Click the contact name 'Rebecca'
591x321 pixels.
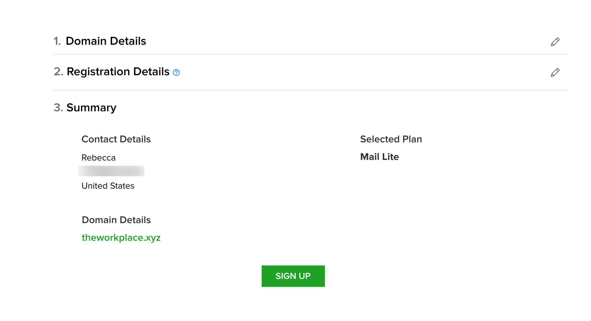98,158
